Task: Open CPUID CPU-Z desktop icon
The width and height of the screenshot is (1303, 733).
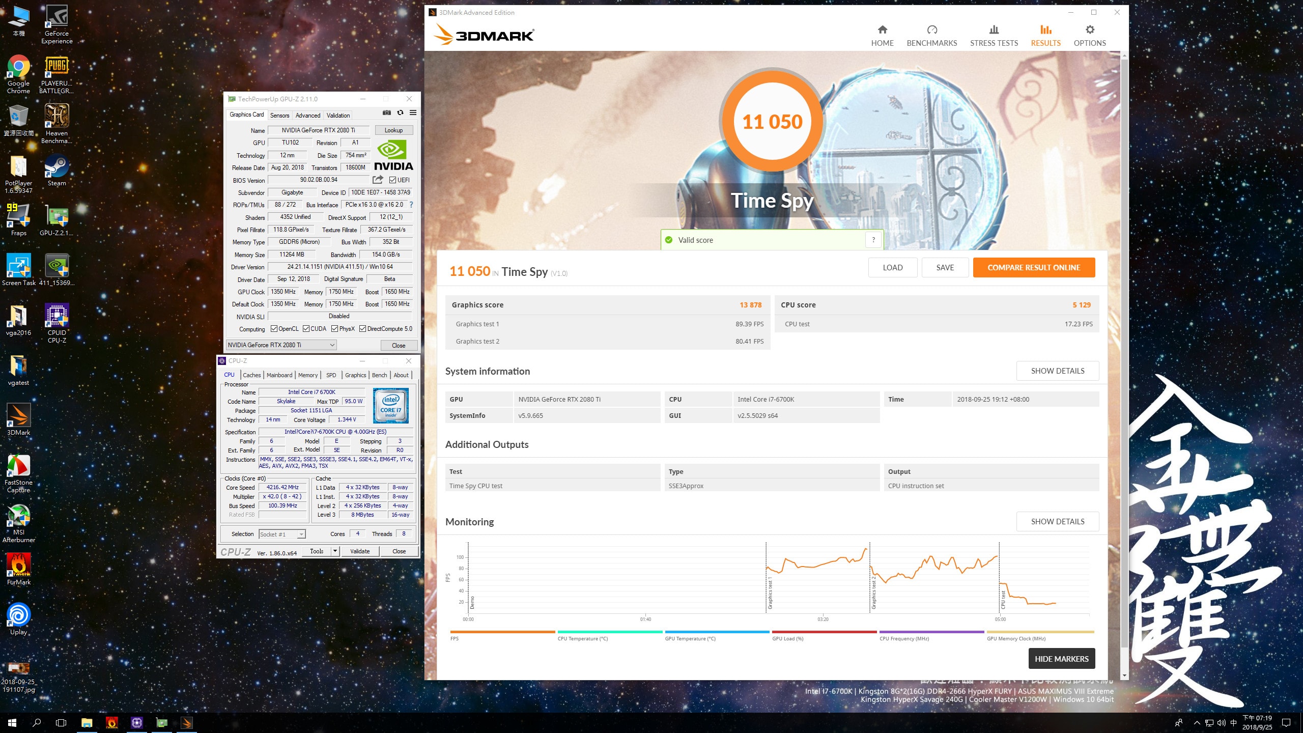Action: [x=56, y=324]
